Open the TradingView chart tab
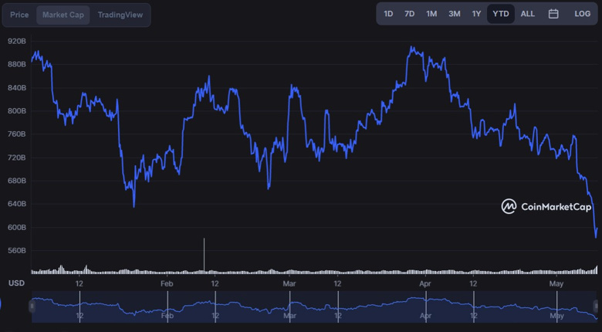 point(119,15)
